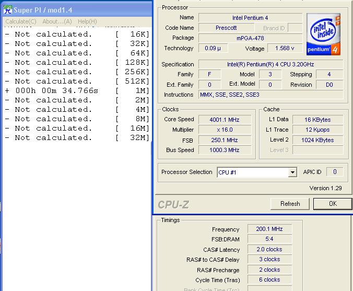This screenshot has width=353, height=291.
Task: Open the Calculate(C) menu in Super PI
Action: [21, 21]
